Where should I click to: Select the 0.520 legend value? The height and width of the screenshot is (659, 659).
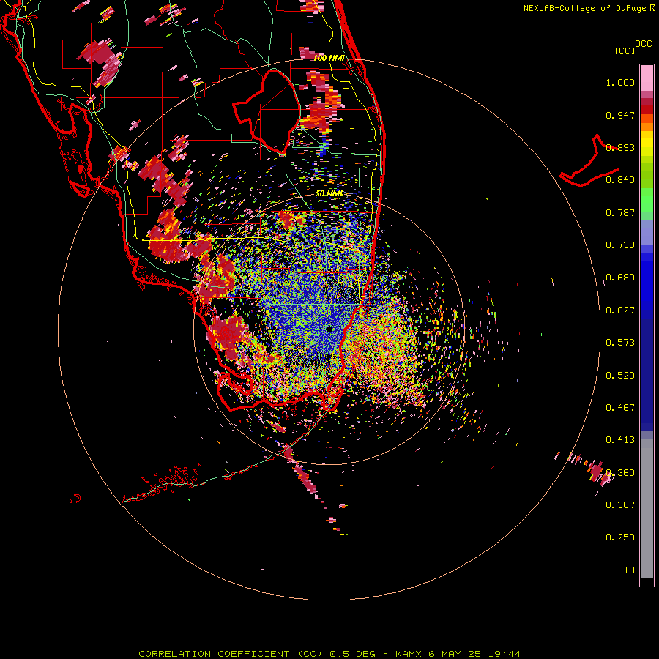pos(620,376)
